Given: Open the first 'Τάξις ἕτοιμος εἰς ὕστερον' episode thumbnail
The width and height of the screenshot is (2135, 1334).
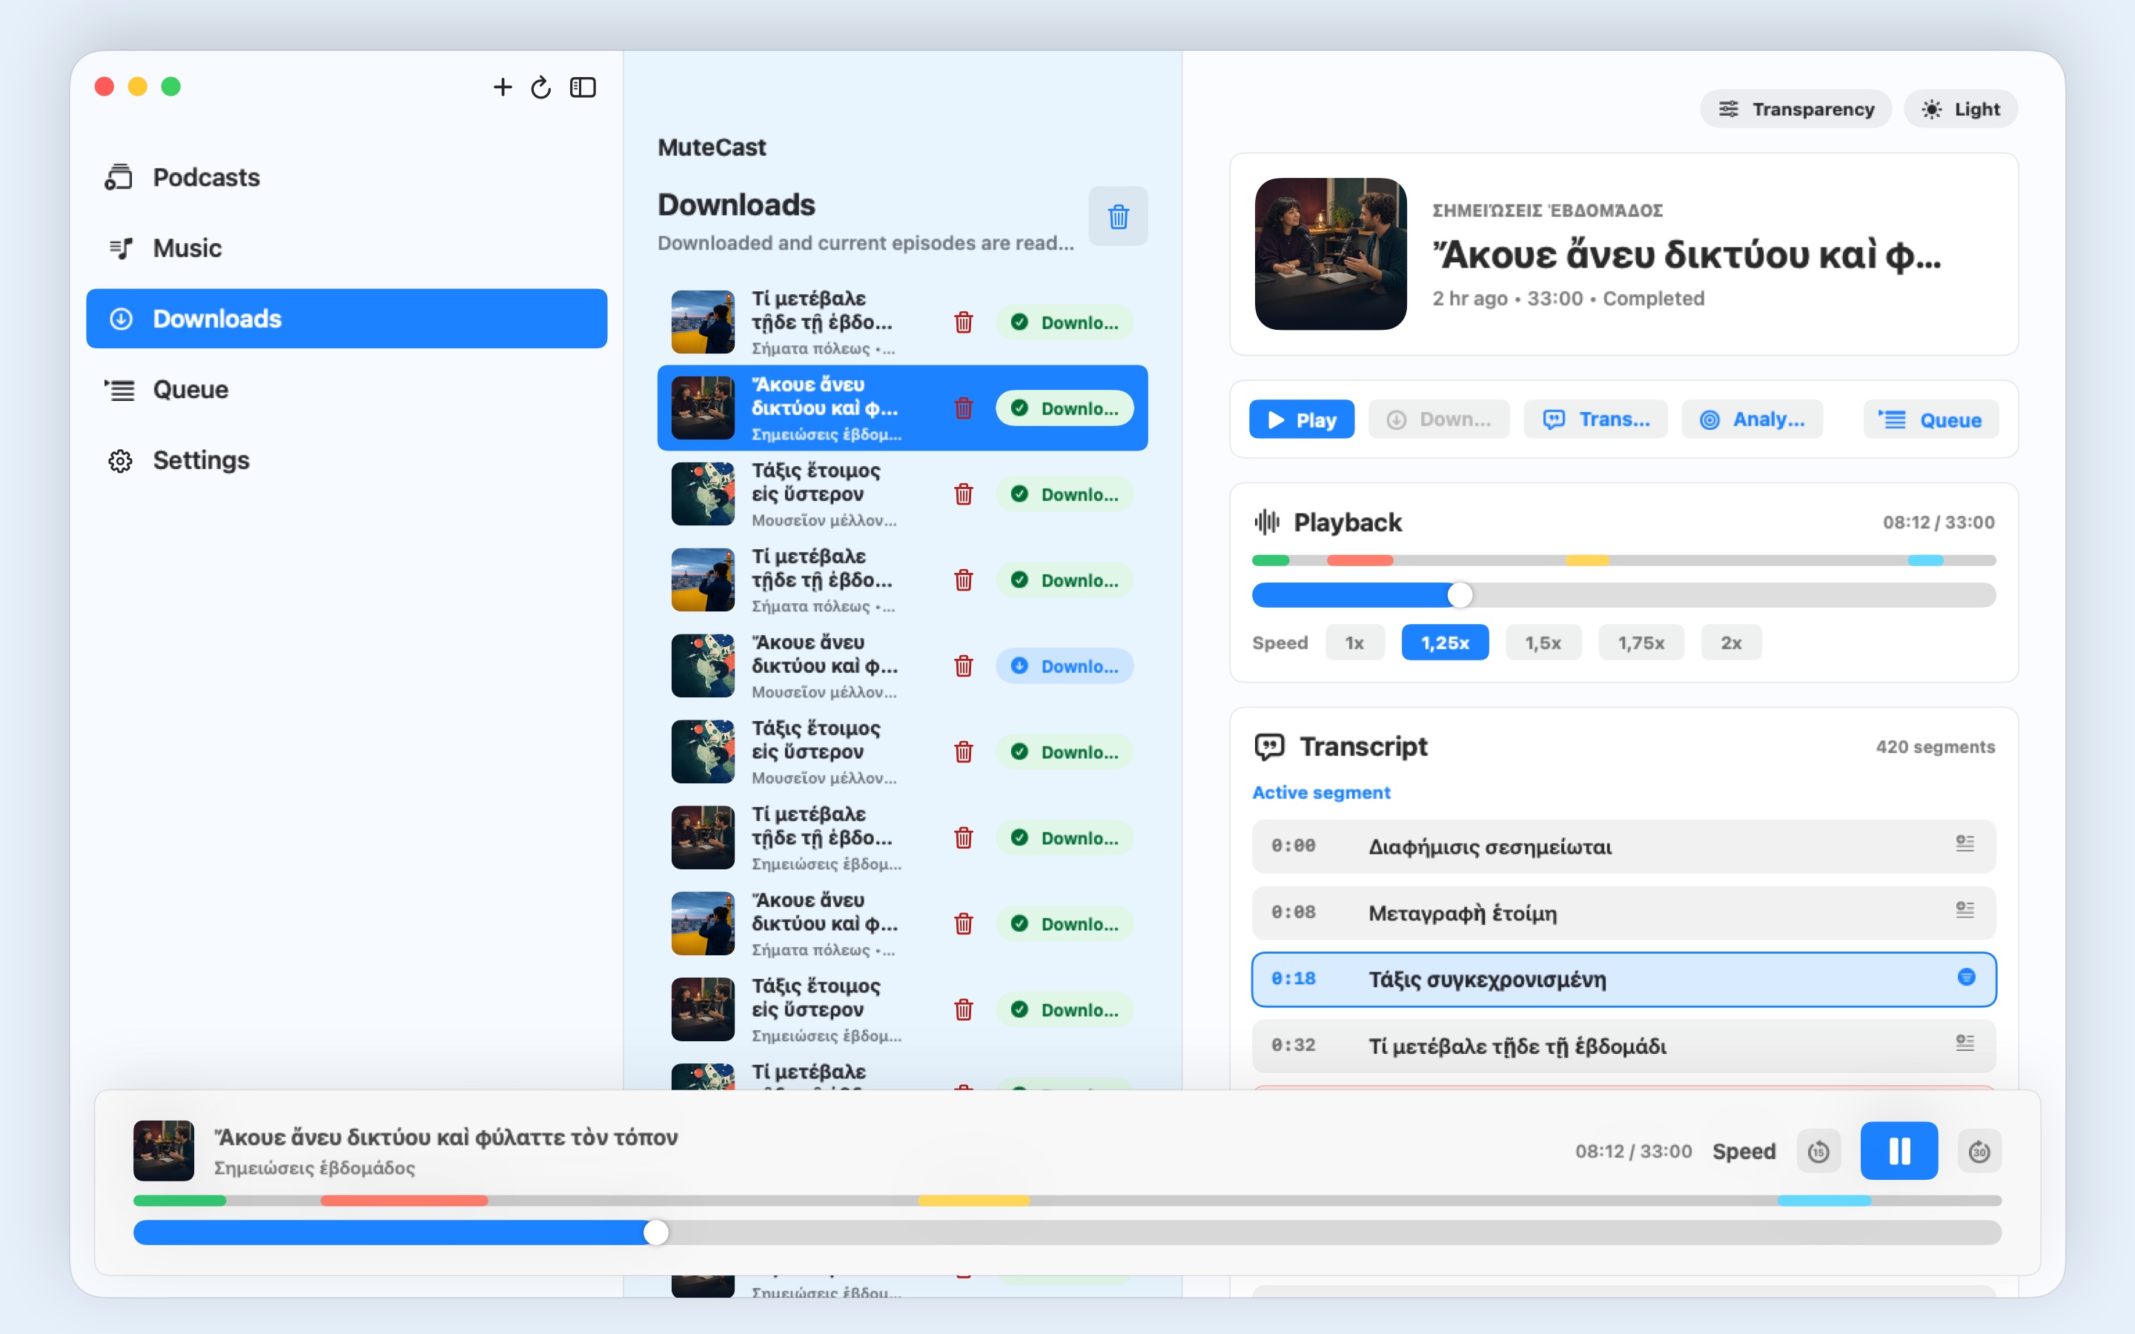Looking at the screenshot, I should click(702, 494).
